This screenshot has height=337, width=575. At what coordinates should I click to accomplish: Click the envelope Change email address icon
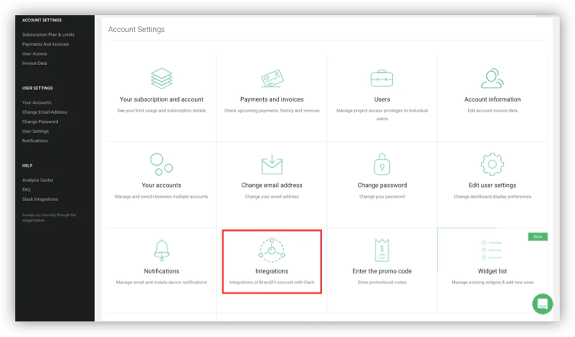271,164
